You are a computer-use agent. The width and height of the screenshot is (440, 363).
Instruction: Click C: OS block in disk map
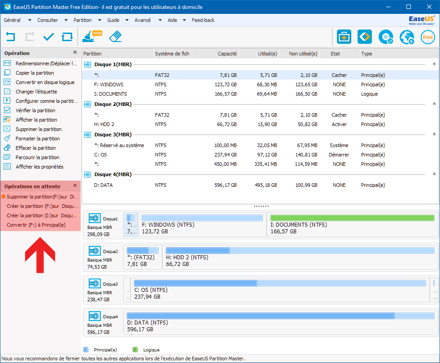coord(280,290)
